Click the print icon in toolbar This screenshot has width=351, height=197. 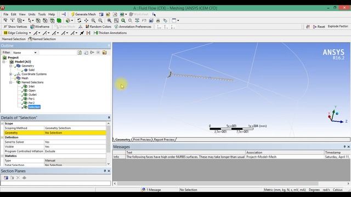(158, 21)
